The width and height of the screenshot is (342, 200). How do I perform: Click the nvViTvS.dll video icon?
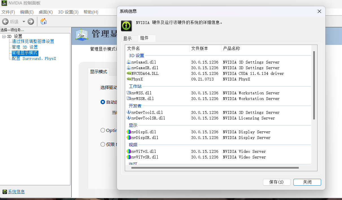[129, 151]
